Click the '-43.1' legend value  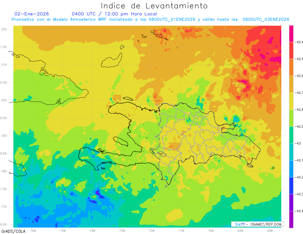(299, 160)
